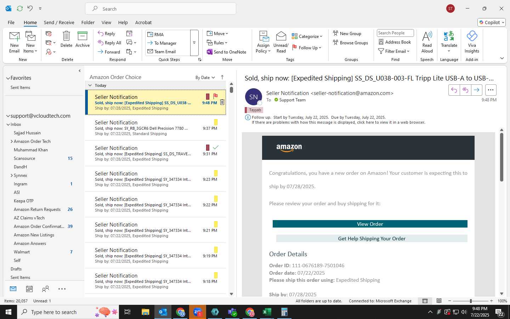The width and height of the screenshot is (510, 319).
Task: Open Google Chrome from the taskbar
Action: [x=180, y=312]
